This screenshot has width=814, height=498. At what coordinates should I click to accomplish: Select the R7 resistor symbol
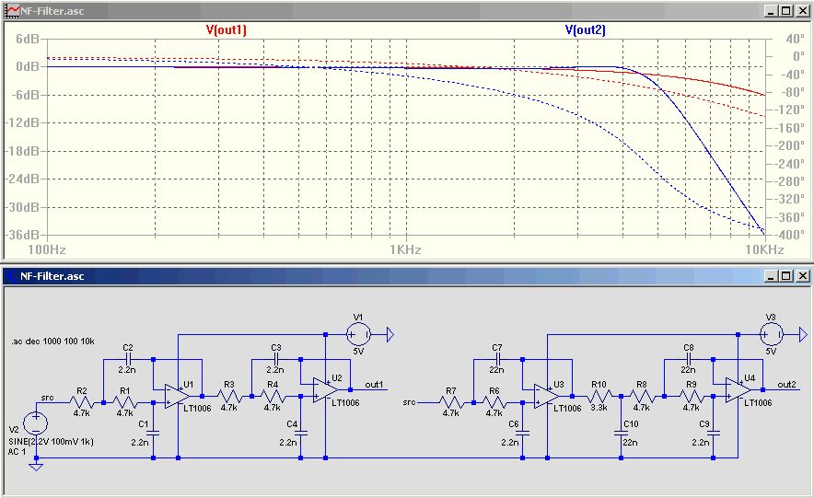pyautogui.click(x=451, y=402)
